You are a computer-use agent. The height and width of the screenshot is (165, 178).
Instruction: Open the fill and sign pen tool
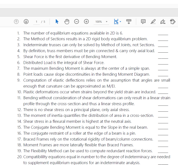[x=163, y=21]
